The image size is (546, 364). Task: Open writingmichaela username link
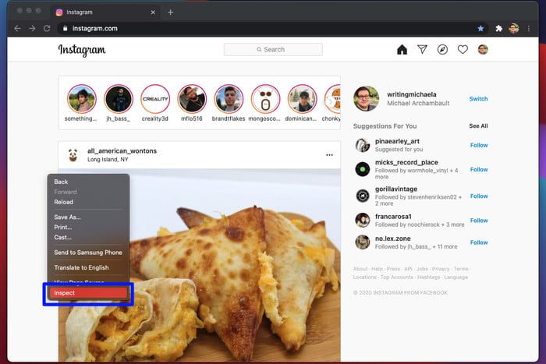(412, 94)
